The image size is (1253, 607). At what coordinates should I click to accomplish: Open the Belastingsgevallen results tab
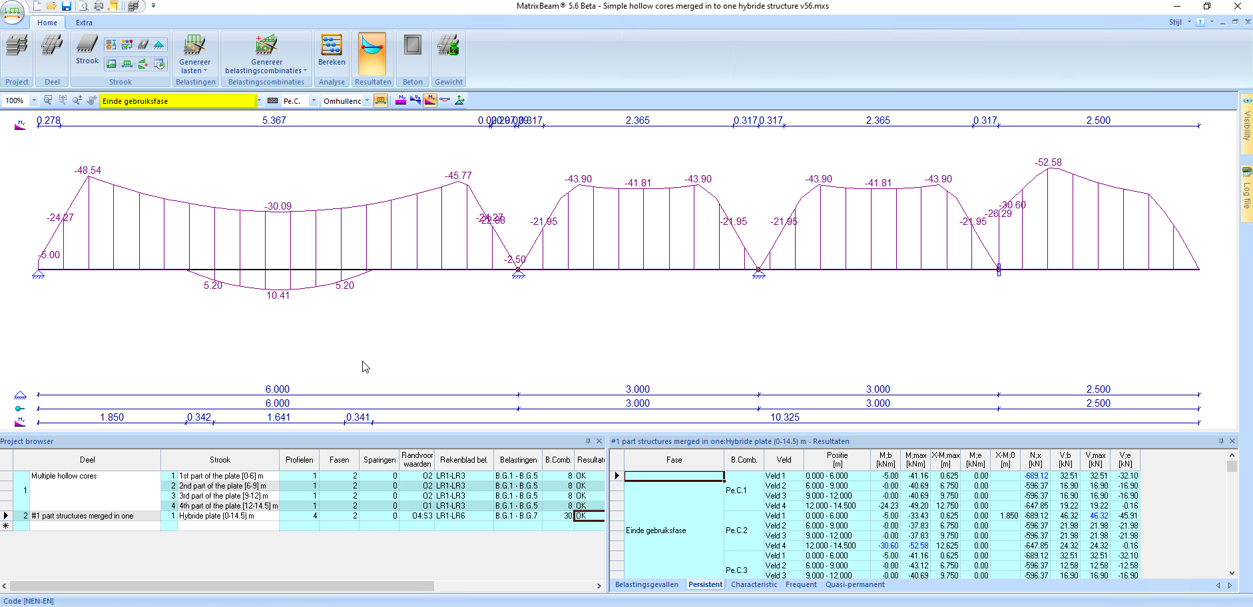[646, 585]
